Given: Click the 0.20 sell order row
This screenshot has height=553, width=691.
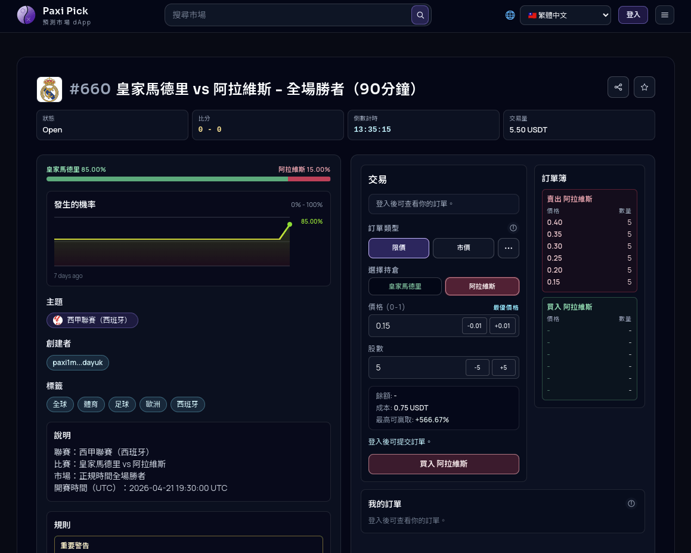Looking at the screenshot, I should 589,270.
